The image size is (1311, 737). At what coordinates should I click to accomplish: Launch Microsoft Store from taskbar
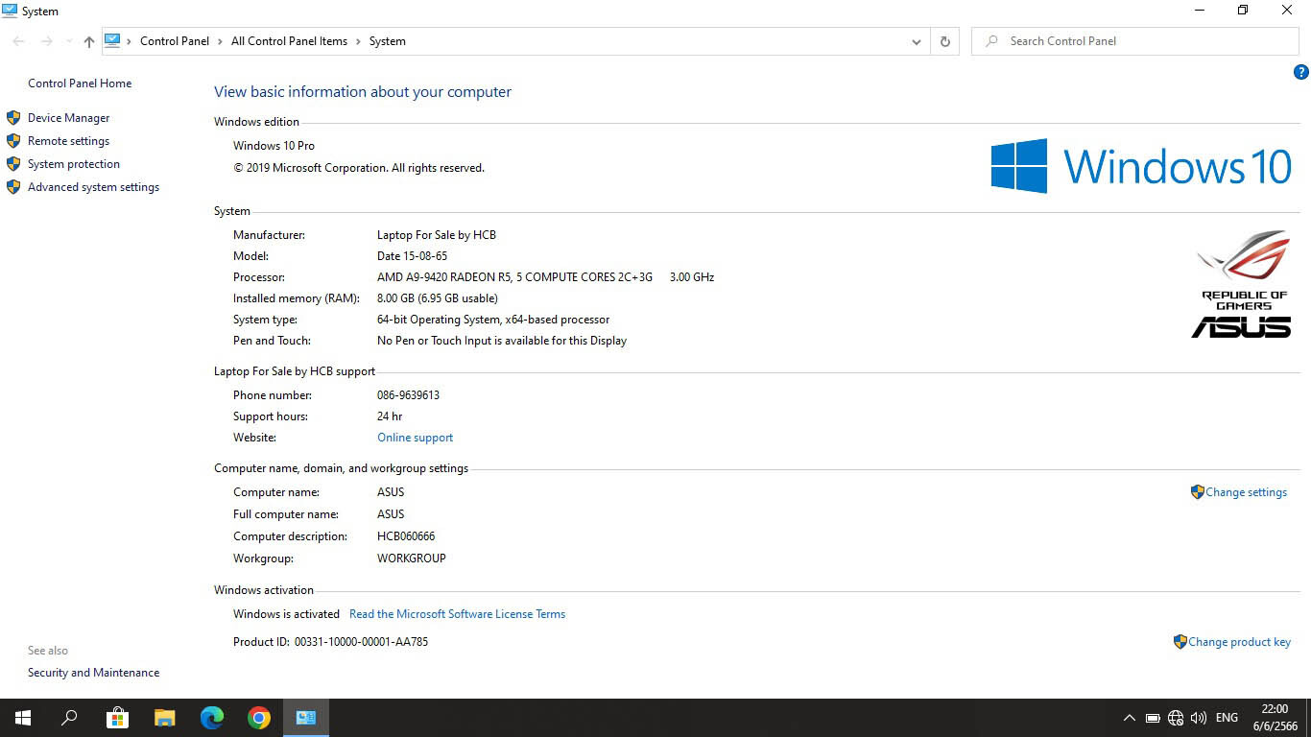coord(117,718)
